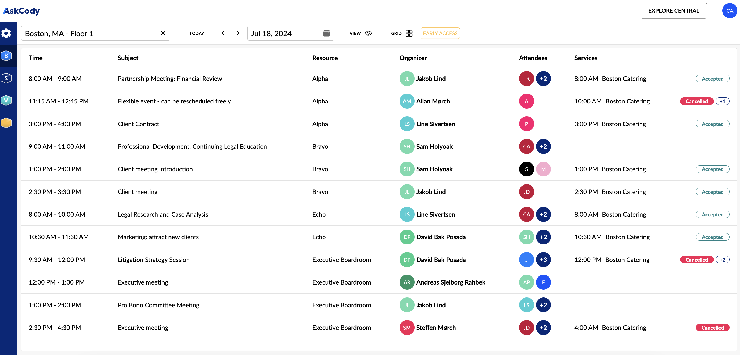The height and width of the screenshot is (355, 740).
Task: Click TODAY to jump to current date
Action: point(197,33)
